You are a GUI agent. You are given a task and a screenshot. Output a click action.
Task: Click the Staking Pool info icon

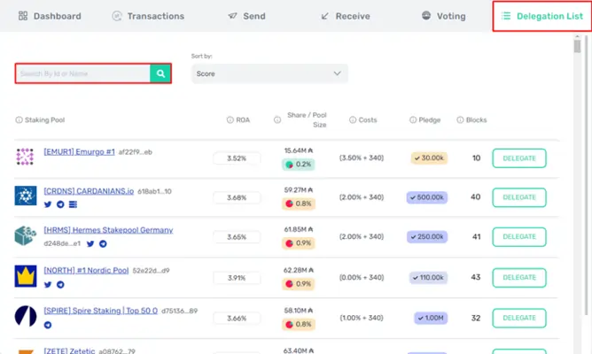pos(19,119)
